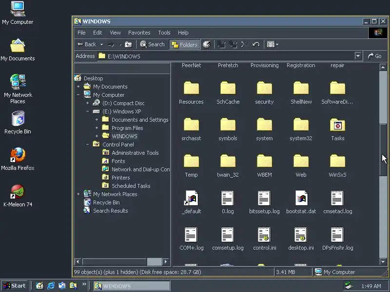This screenshot has height=292, width=390.
Task: Go back with the Back button
Action: [87, 44]
